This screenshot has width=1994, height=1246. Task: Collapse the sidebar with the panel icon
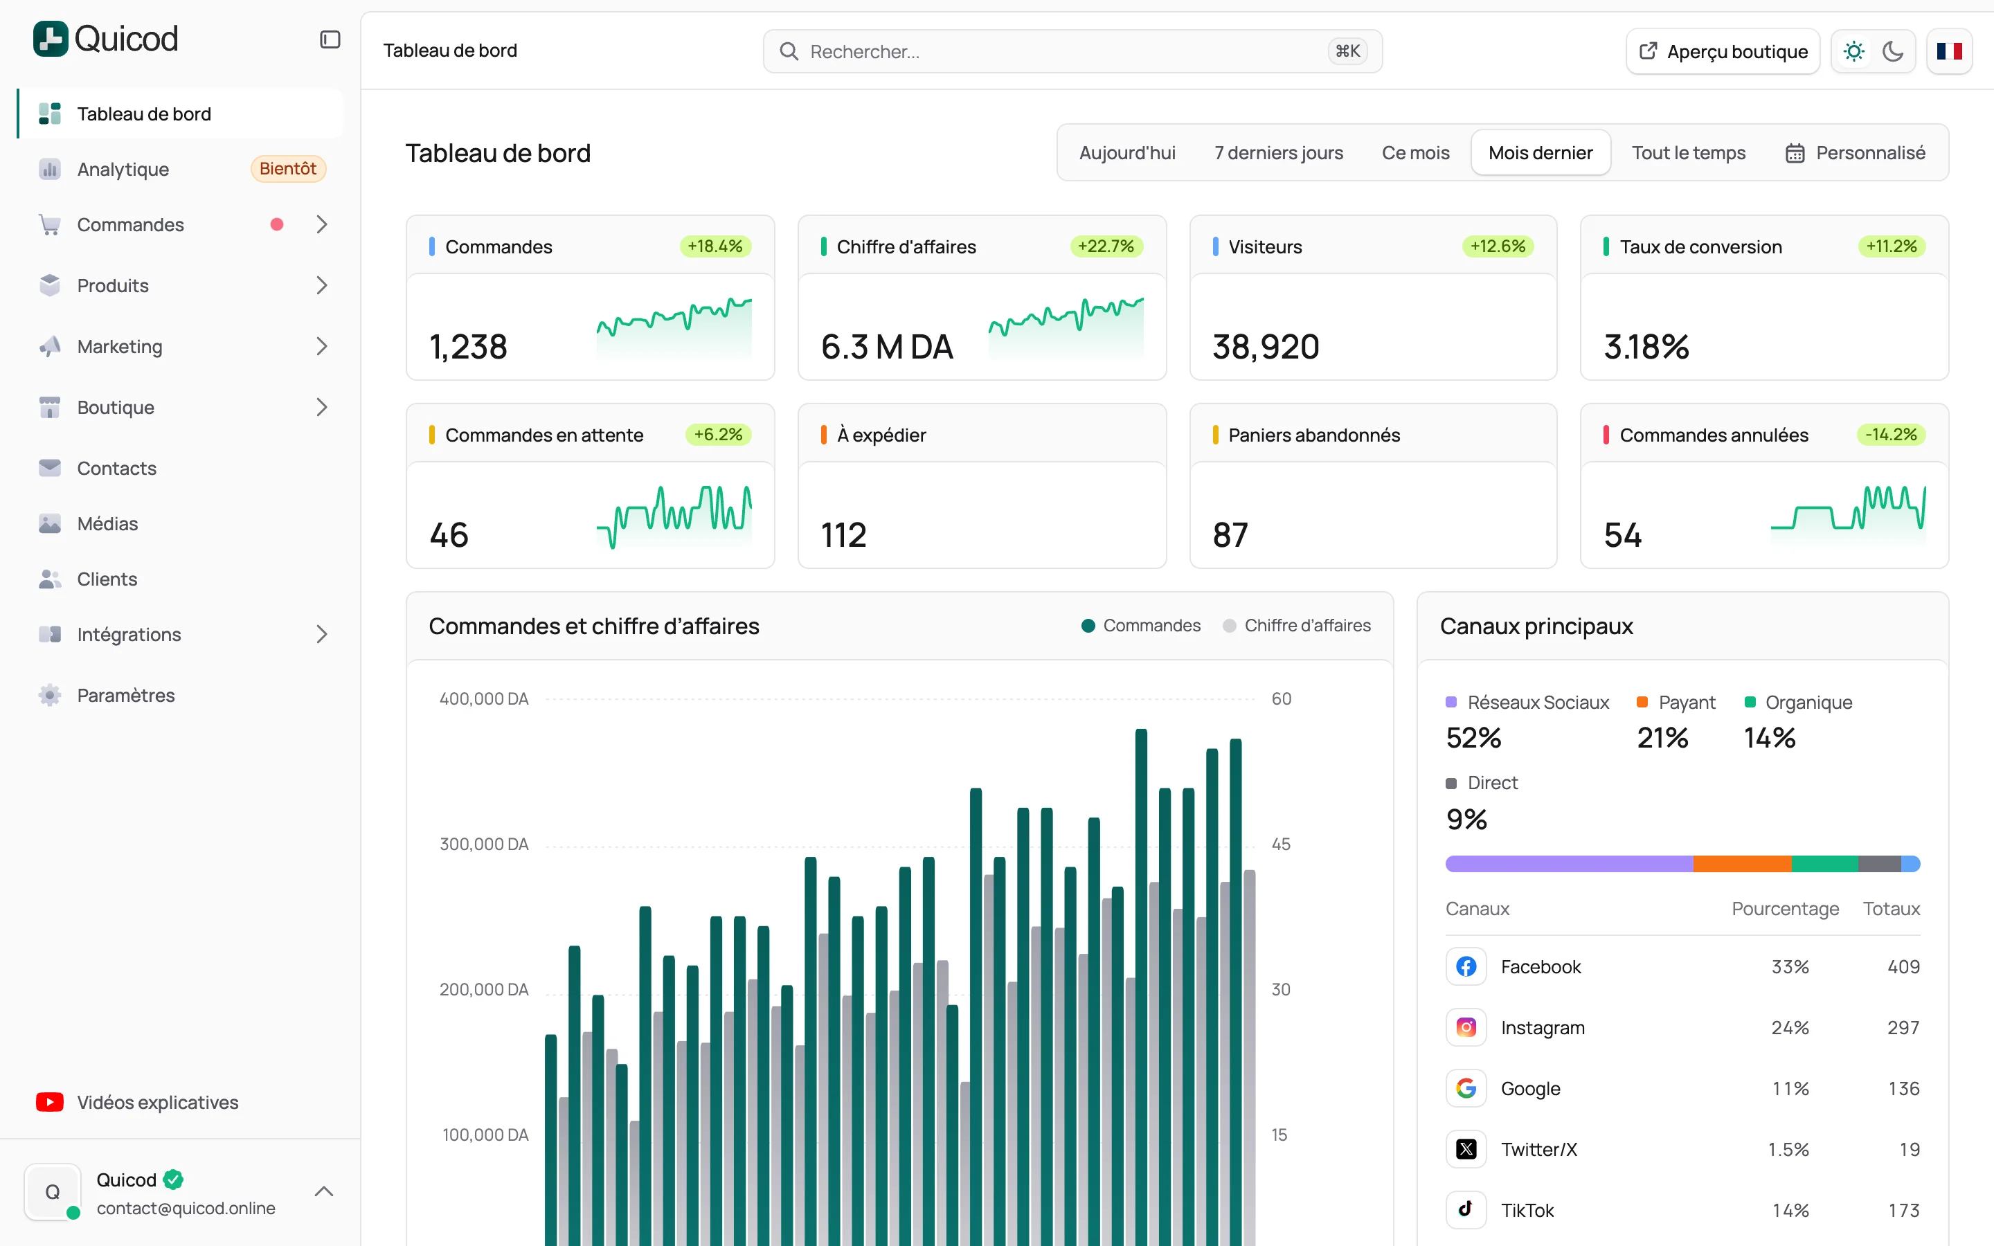(x=330, y=39)
